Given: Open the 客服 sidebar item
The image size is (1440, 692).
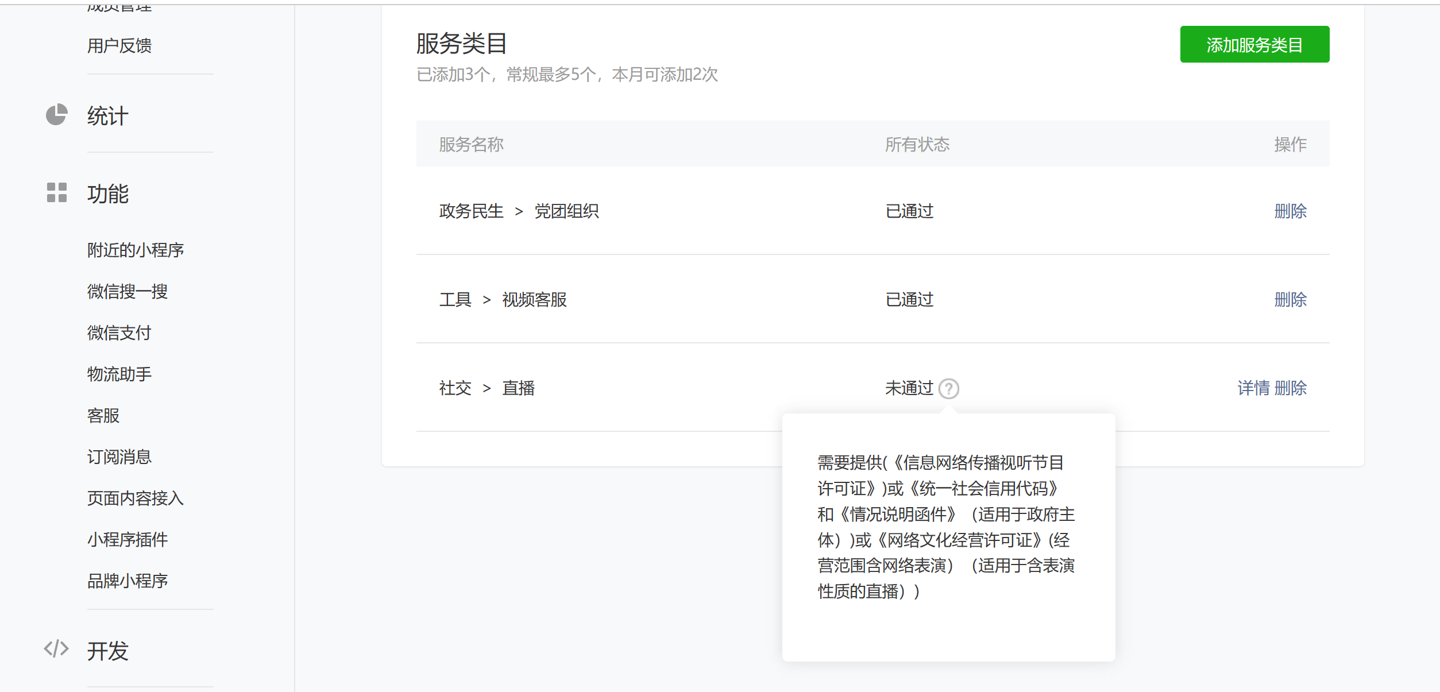Looking at the screenshot, I should (103, 416).
